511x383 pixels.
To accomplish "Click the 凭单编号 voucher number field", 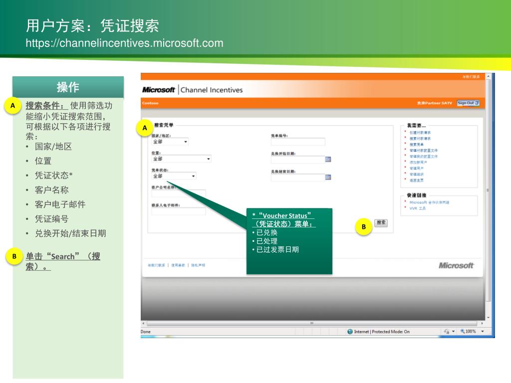I will point(298,142).
